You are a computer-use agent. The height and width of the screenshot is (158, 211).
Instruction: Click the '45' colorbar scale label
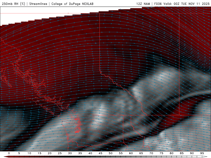(x=100, y=153)
